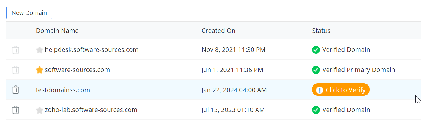Click trash icon for software-sources.com row
This screenshot has height=123, width=421.
click(x=16, y=70)
